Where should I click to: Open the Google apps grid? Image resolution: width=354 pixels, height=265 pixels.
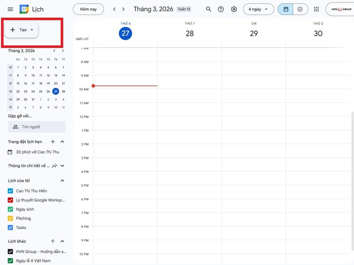(x=316, y=9)
